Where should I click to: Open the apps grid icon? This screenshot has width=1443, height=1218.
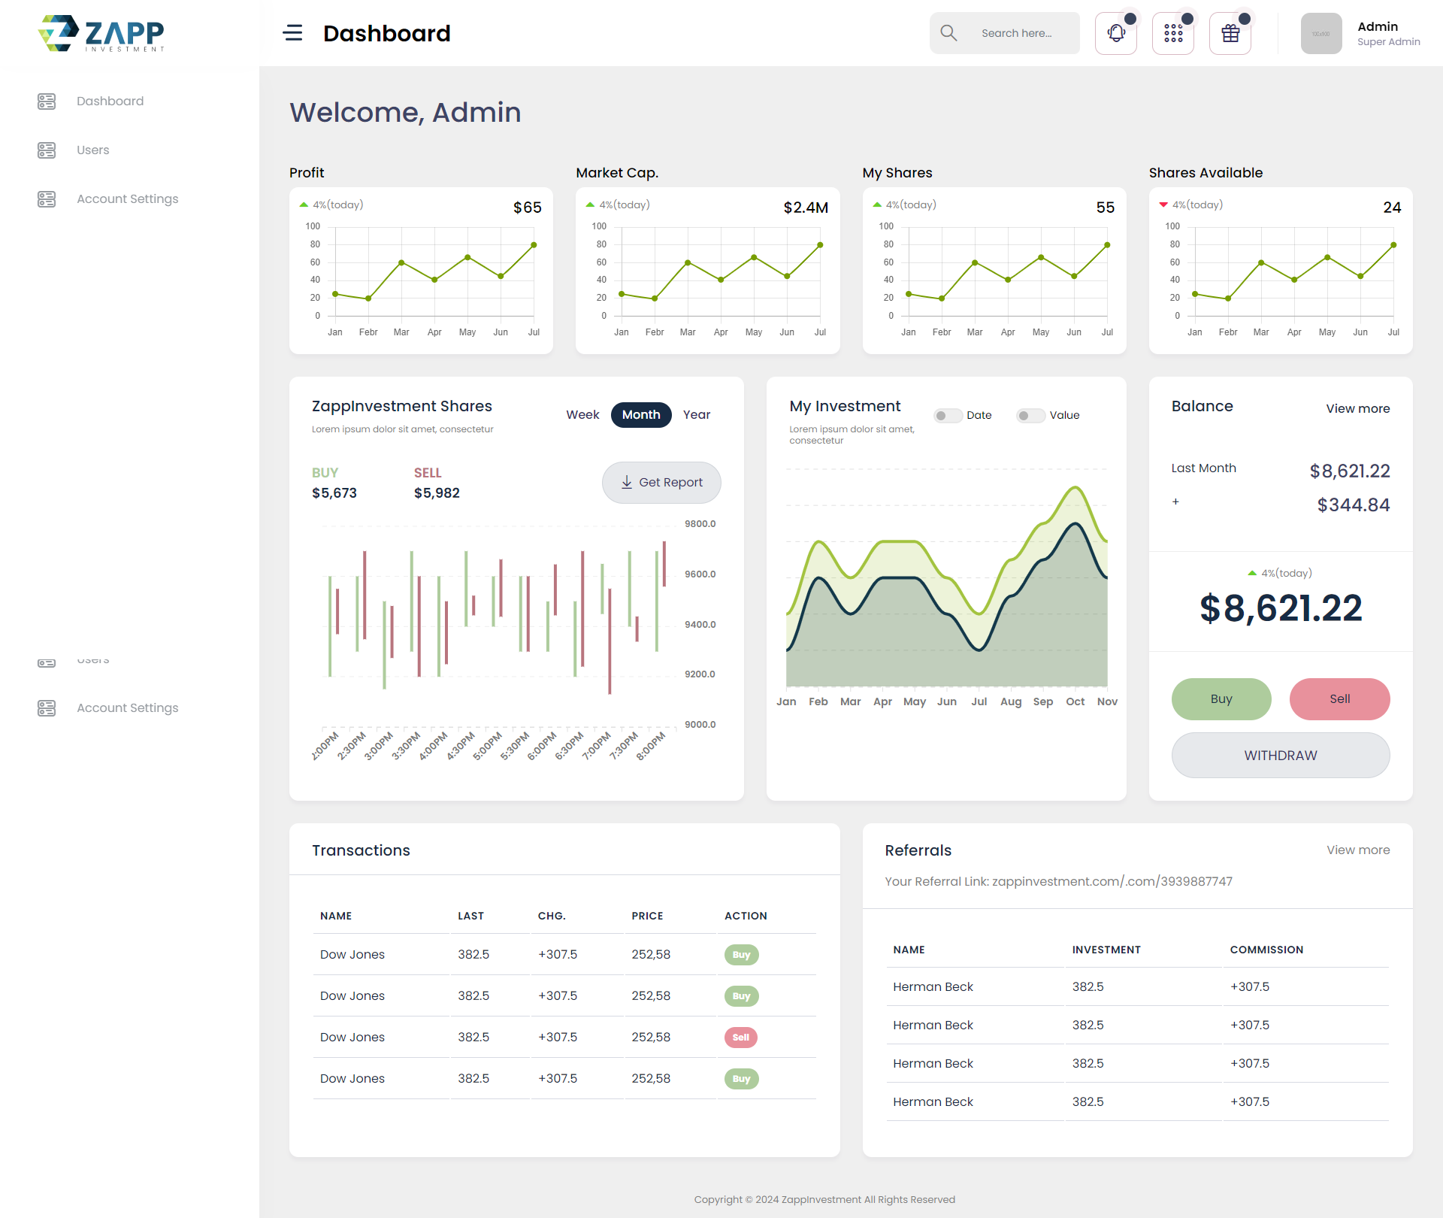1173,33
